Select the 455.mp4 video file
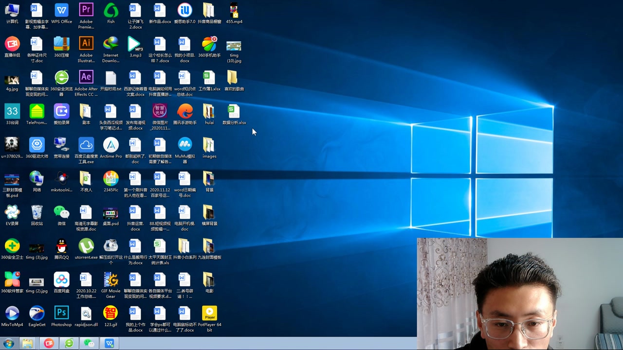The height and width of the screenshot is (350, 623). 234,14
